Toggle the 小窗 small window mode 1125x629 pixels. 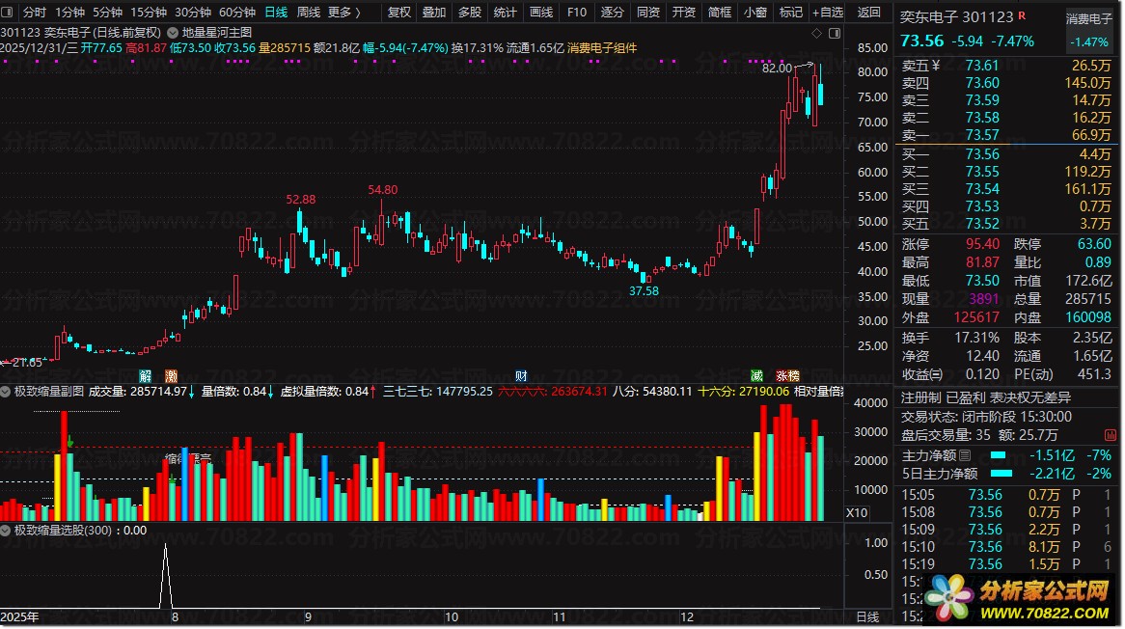[755, 13]
